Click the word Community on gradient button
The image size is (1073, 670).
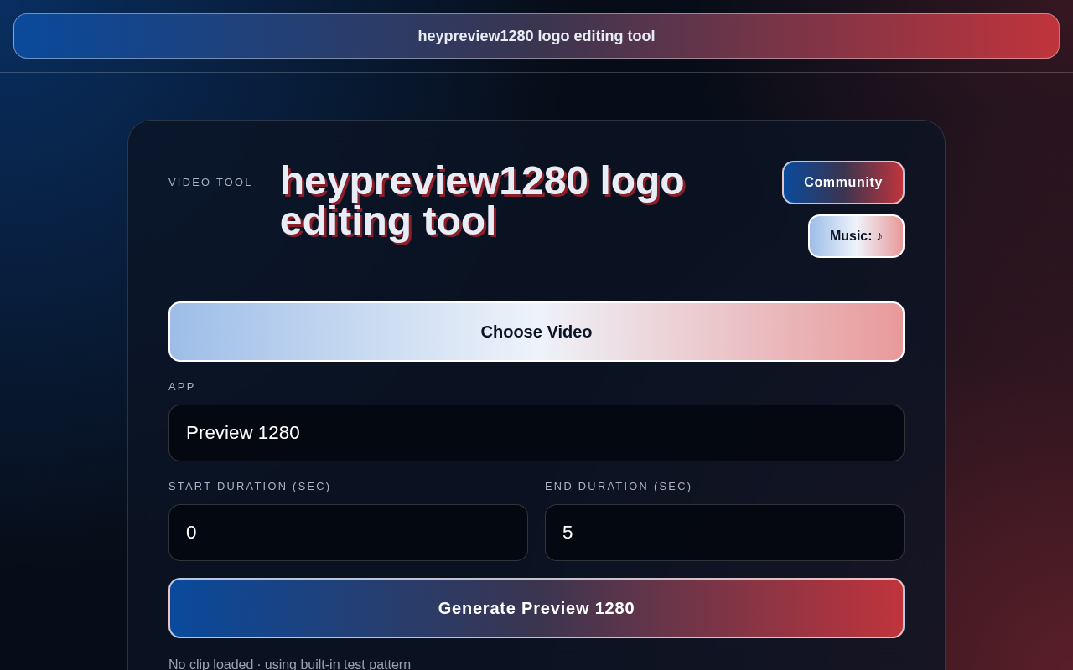[x=843, y=183]
